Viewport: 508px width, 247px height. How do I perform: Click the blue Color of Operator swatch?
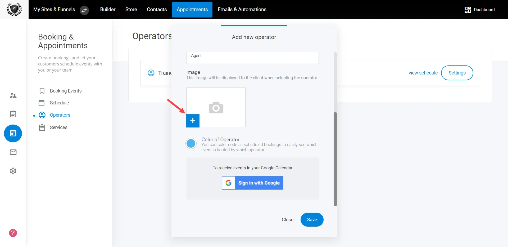pos(191,143)
